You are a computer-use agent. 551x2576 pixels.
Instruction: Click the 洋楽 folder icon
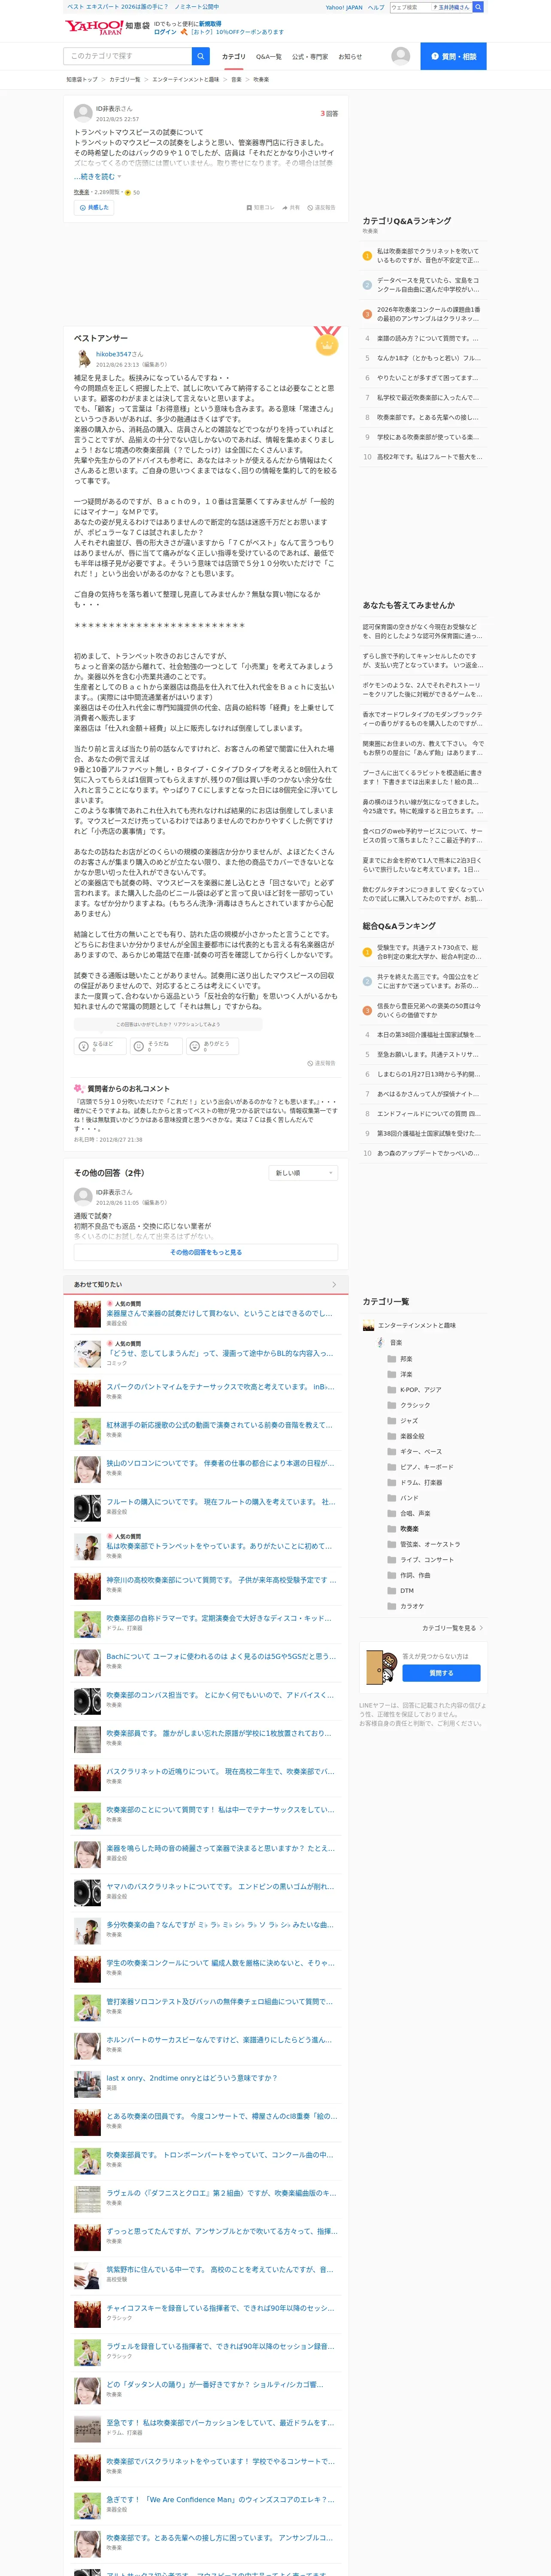pos(392,1374)
